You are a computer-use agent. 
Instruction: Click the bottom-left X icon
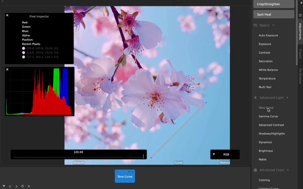click(29, 186)
